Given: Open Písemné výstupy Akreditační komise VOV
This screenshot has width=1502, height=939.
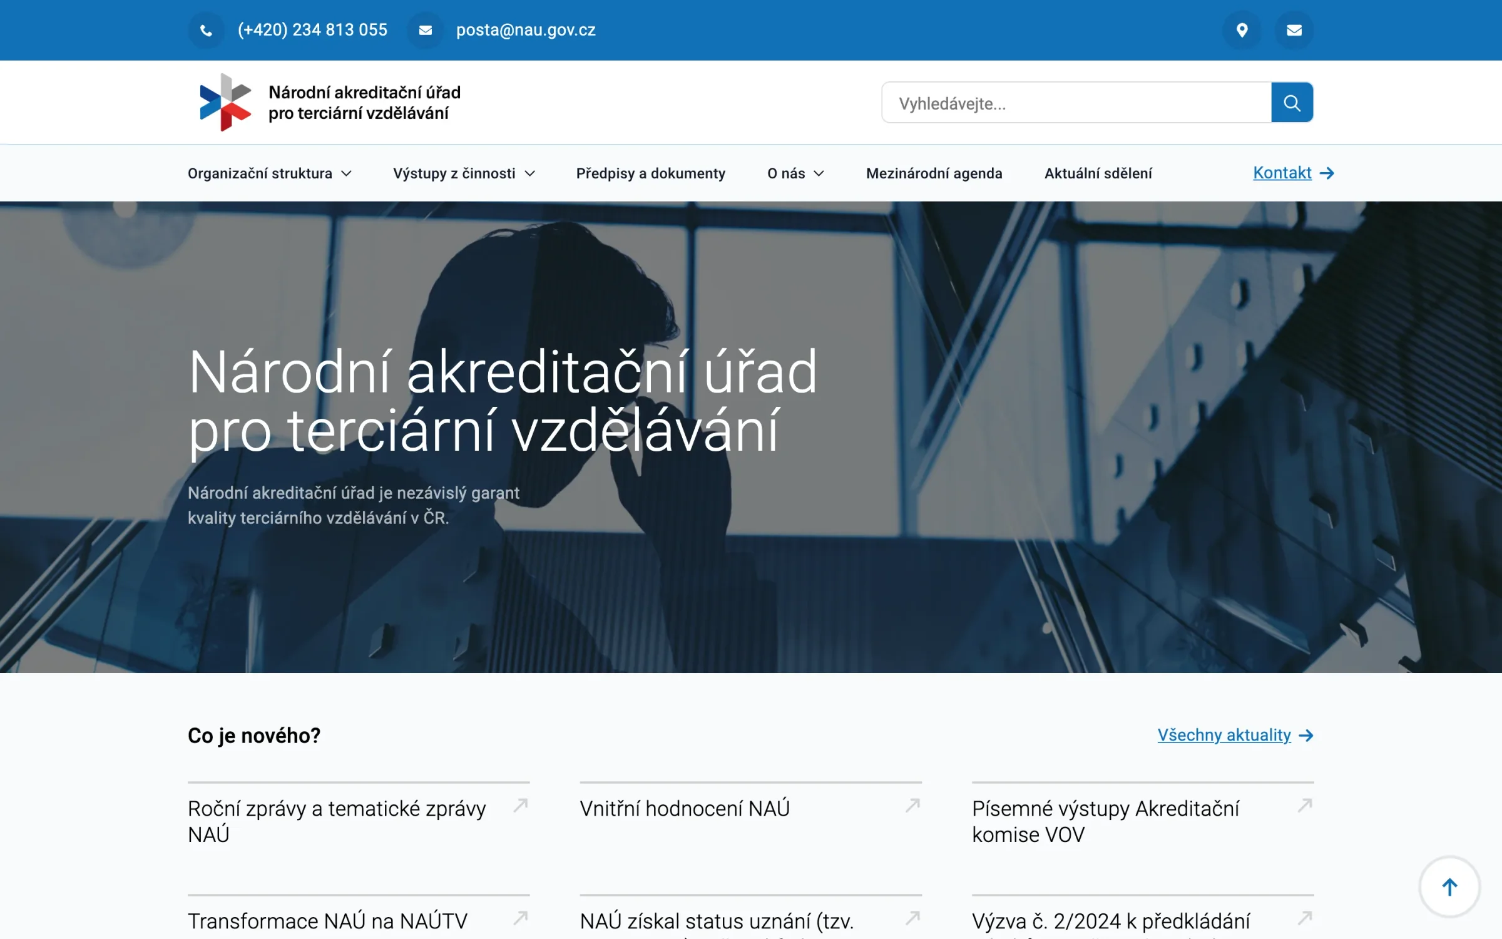Looking at the screenshot, I should tap(1105, 821).
